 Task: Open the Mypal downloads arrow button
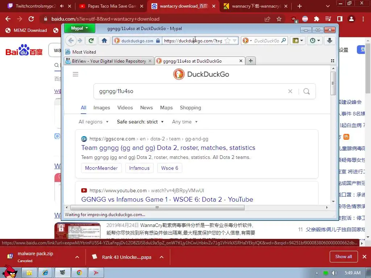click(x=329, y=41)
